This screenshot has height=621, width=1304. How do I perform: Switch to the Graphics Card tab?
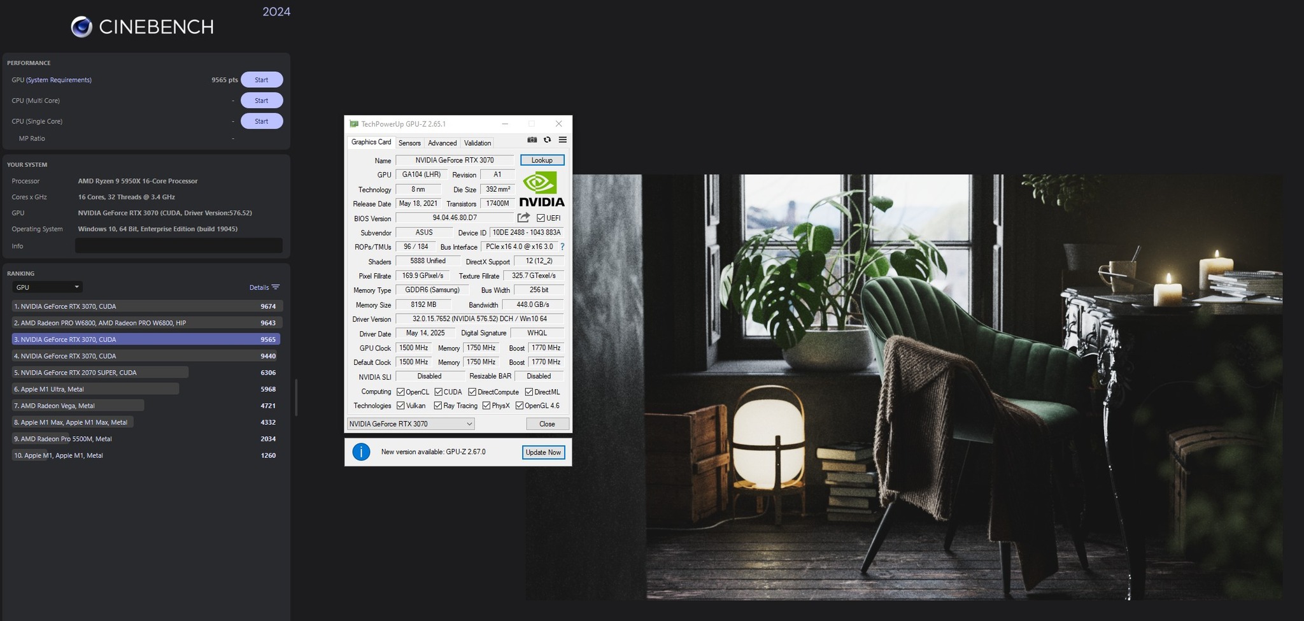(371, 142)
